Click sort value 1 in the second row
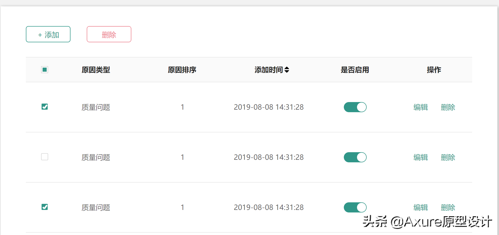This screenshot has height=235, width=499. pyautogui.click(x=182, y=157)
